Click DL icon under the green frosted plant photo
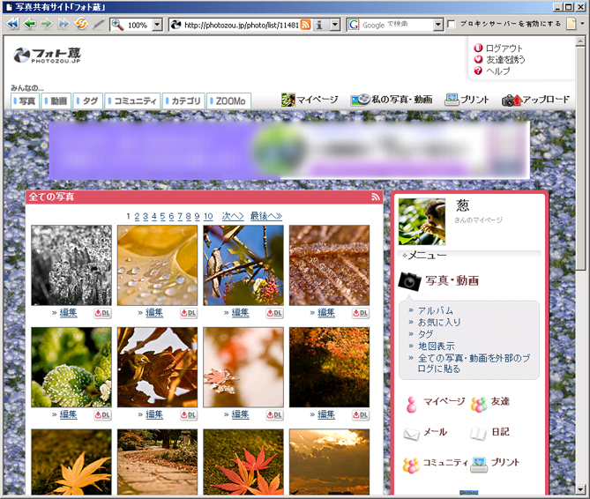 click(102, 415)
